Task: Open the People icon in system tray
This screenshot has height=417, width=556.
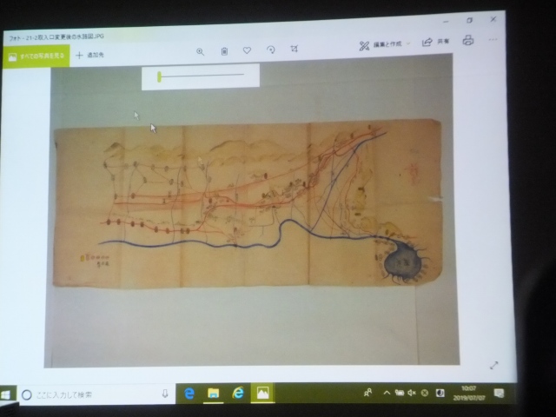Action: [x=367, y=393]
